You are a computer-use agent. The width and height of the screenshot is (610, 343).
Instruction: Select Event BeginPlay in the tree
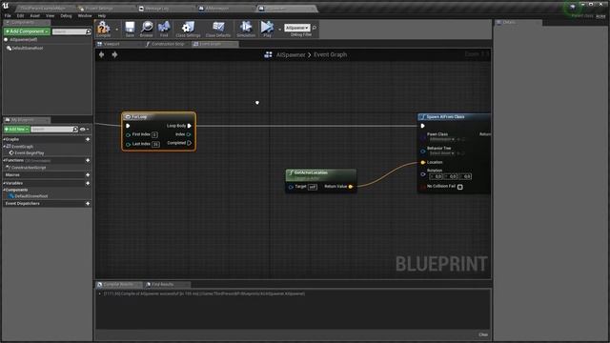[x=30, y=153]
